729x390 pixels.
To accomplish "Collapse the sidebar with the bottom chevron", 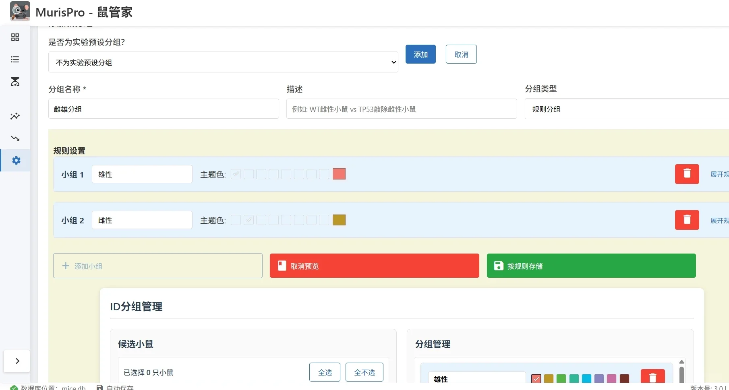I will 17,361.
